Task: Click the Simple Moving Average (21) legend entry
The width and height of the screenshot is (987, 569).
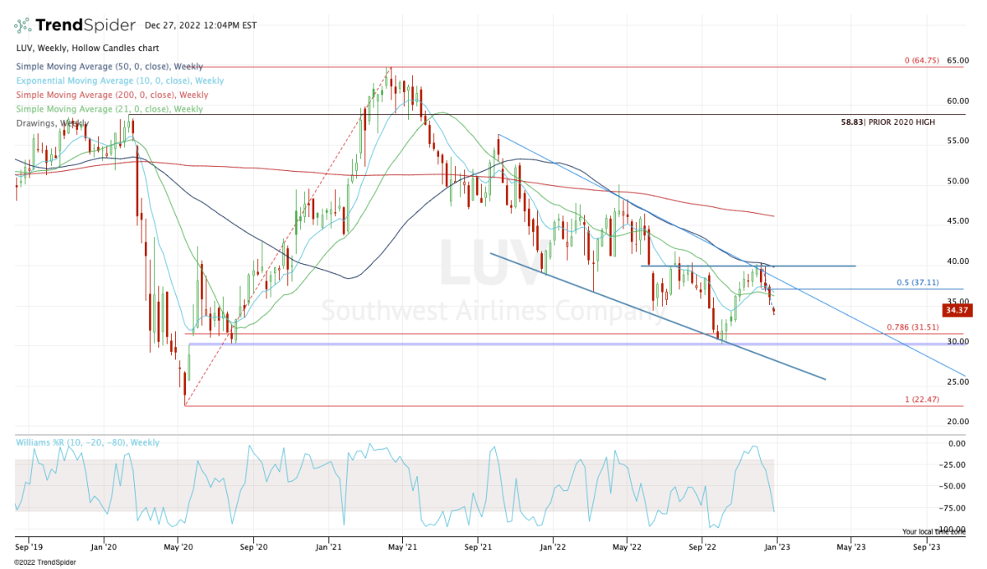Action: (109, 109)
